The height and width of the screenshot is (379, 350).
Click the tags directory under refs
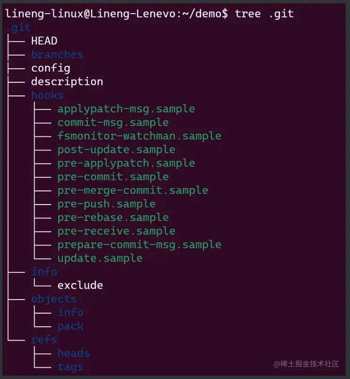tap(70, 367)
